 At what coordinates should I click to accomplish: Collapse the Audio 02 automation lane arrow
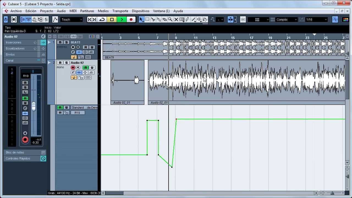[49, 63]
